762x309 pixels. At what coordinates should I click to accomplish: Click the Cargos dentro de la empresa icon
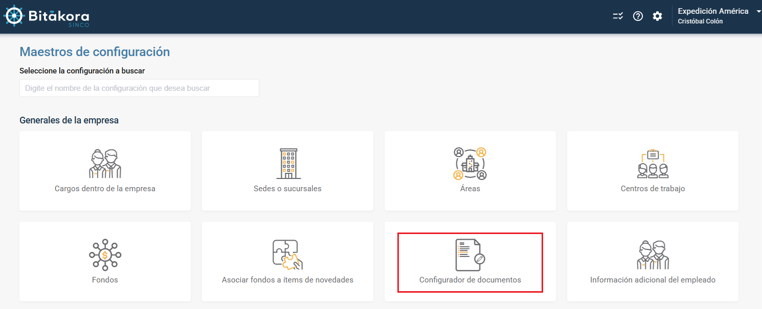click(105, 163)
